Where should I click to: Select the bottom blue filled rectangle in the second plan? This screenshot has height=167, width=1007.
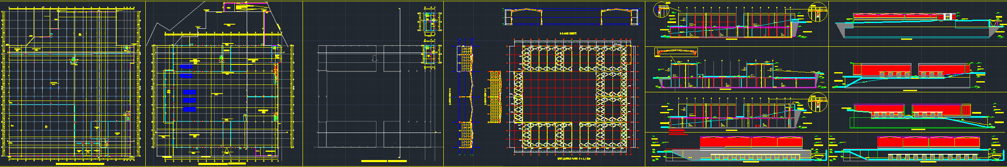pos(189,109)
